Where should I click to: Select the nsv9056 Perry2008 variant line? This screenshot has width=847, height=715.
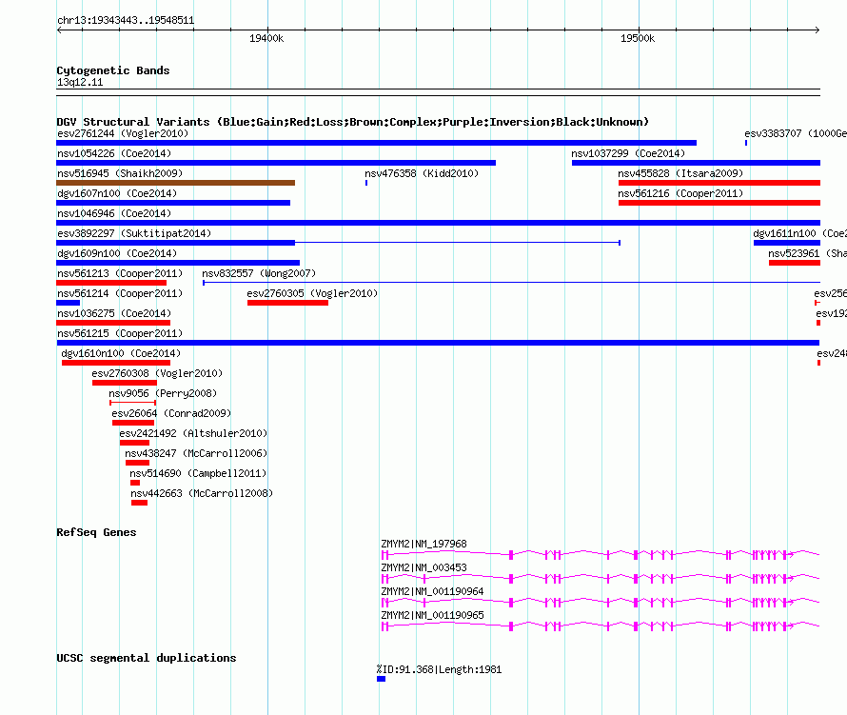point(133,403)
